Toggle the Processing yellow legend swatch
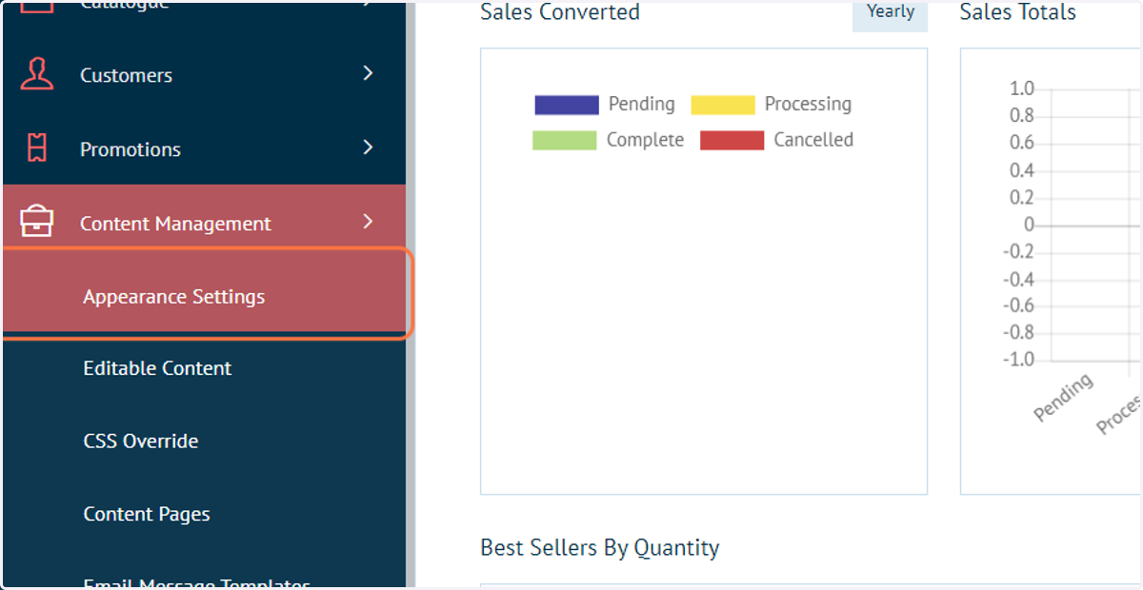1143x590 pixels. [x=723, y=105]
